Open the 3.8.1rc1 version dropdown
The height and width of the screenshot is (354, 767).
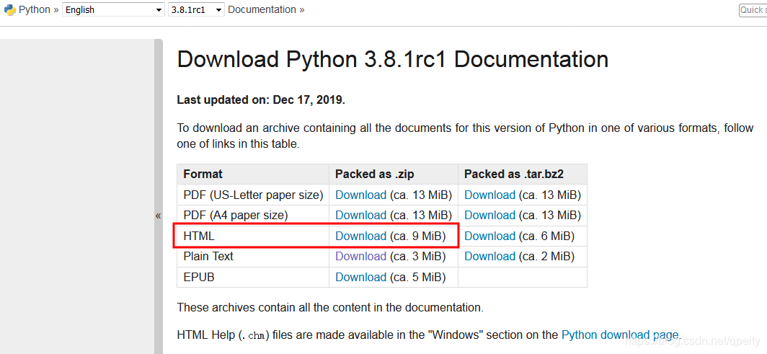click(196, 10)
